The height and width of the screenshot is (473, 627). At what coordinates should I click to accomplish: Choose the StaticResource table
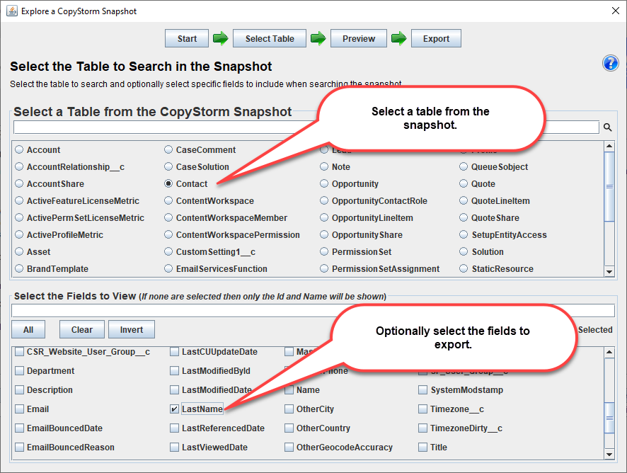pyautogui.click(x=464, y=268)
